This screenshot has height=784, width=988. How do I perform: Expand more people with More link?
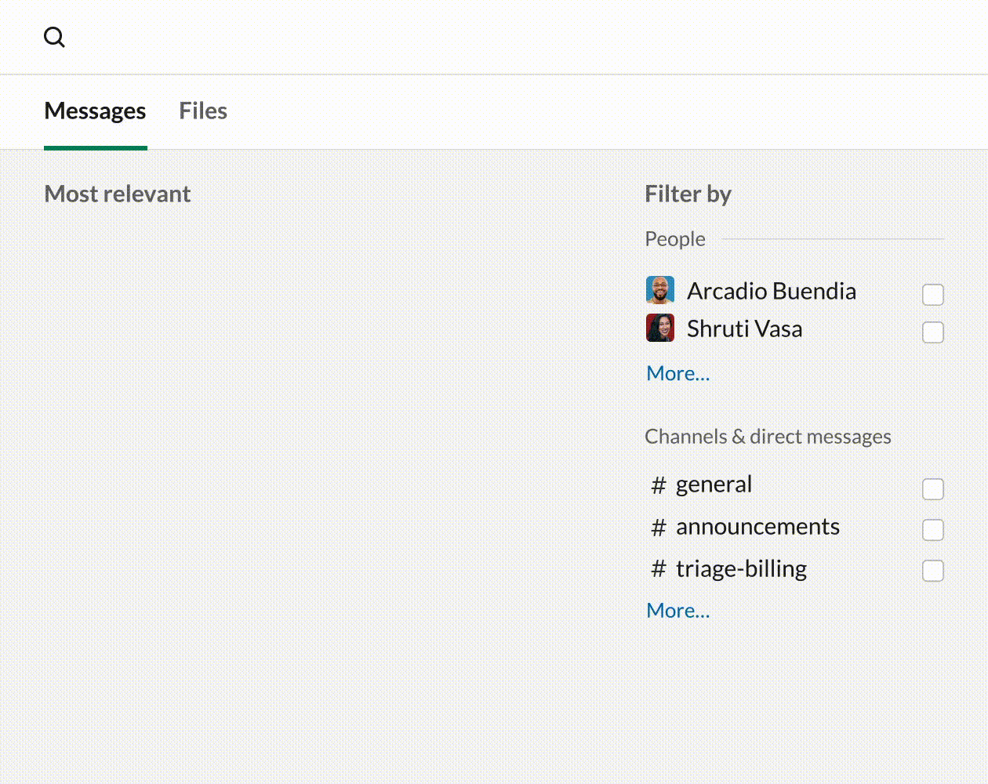tap(678, 373)
